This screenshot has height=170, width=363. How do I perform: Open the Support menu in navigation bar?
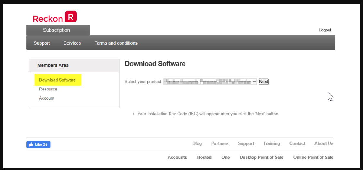(42, 43)
